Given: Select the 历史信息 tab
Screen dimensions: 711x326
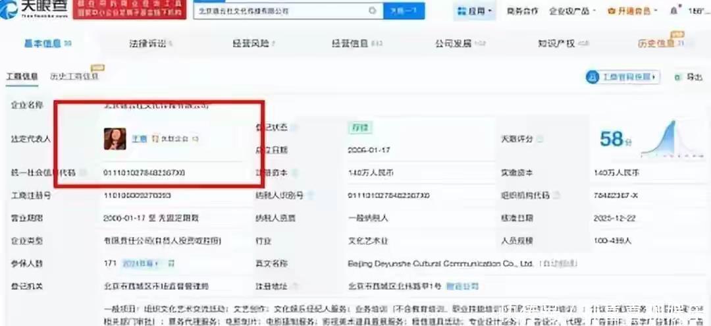Looking at the screenshot, I should [x=660, y=44].
